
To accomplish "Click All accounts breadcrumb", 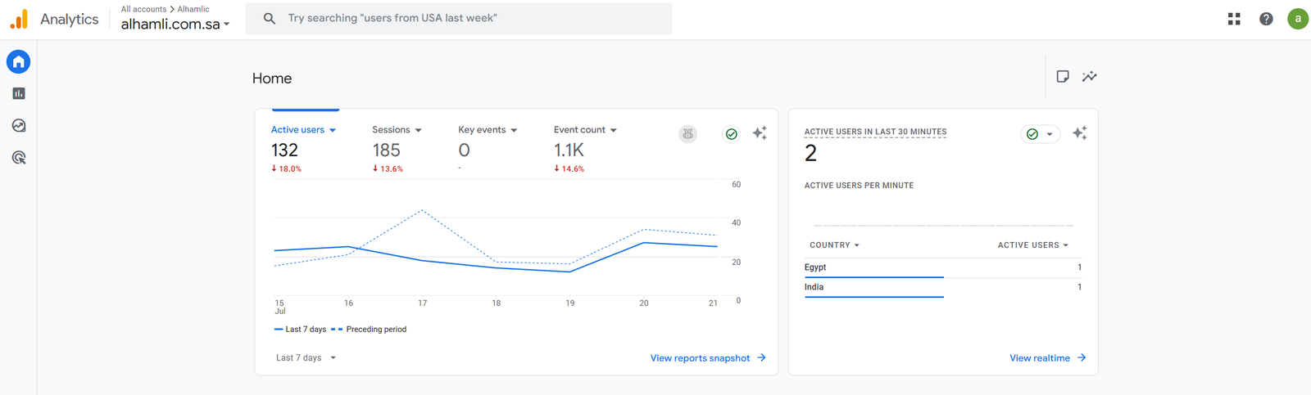I will (143, 9).
